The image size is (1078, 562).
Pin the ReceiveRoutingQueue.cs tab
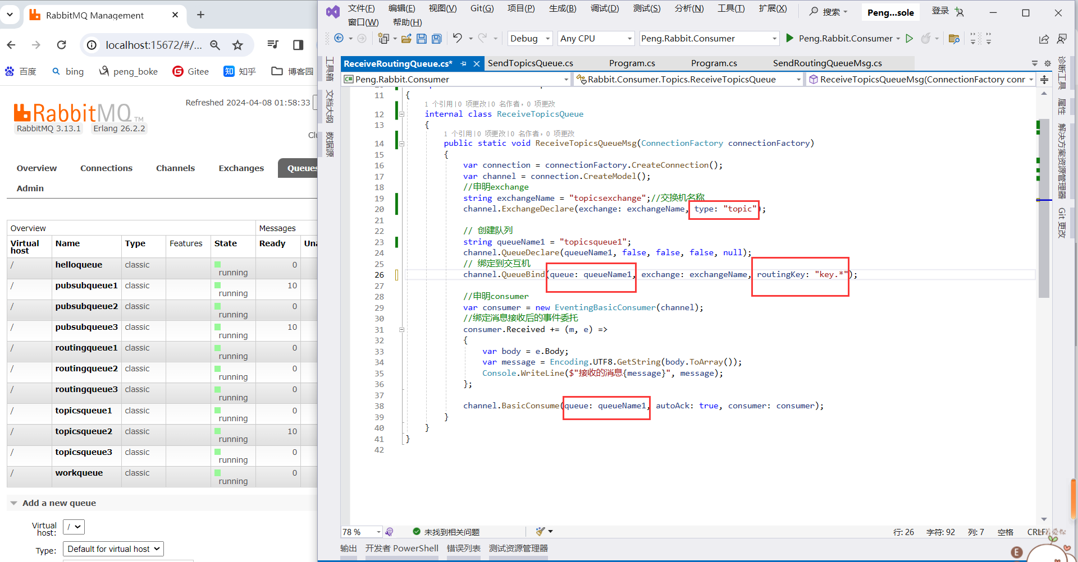[x=464, y=64]
